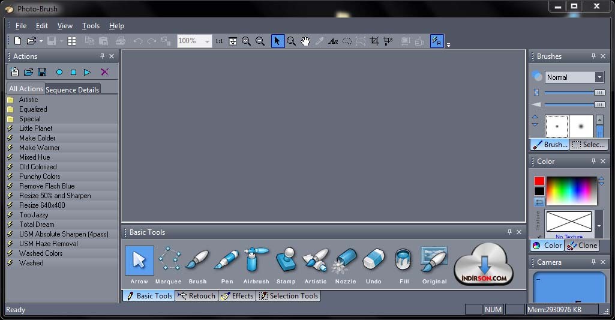This screenshot has width=615, height=320.
Task: Switch to the Effects tab
Action: click(x=237, y=295)
